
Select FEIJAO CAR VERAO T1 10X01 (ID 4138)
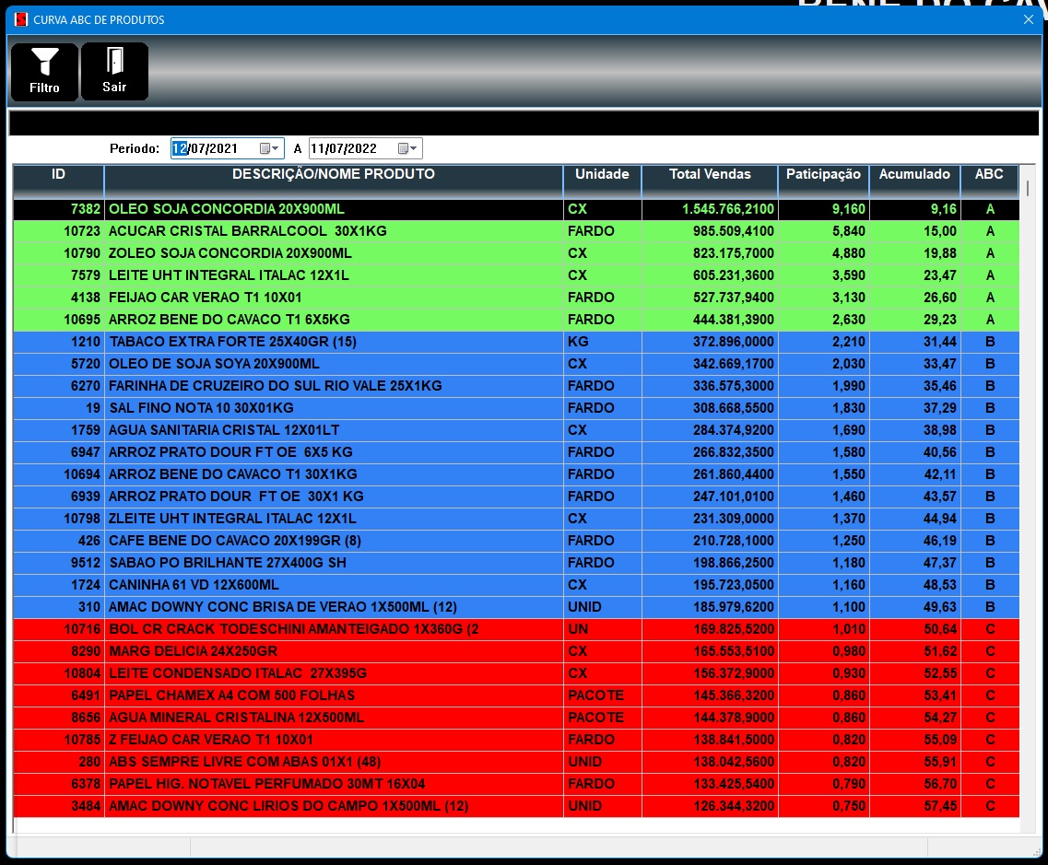(516, 298)
